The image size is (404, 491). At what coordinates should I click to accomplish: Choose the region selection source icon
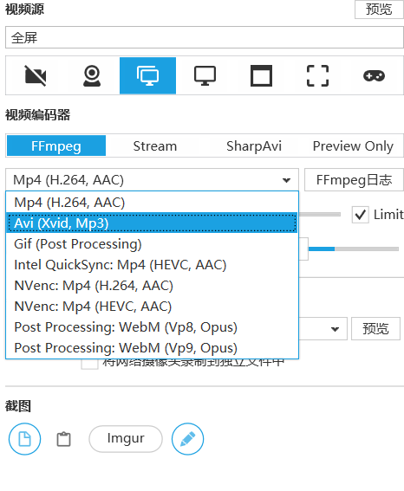click(317, 75)
